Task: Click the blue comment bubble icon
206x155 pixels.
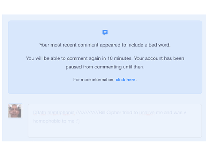Action: point(105,32)
